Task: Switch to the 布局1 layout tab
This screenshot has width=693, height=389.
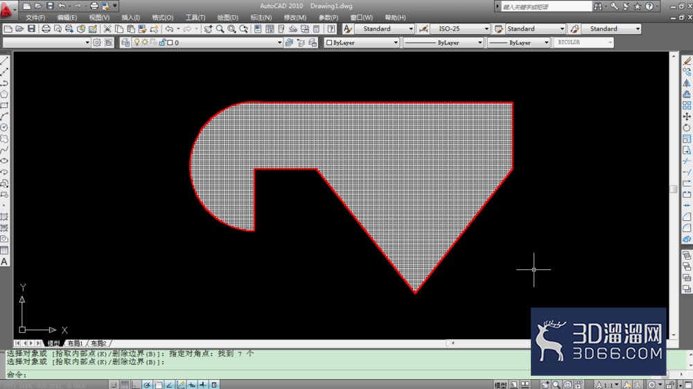Action: click(76, 343)
